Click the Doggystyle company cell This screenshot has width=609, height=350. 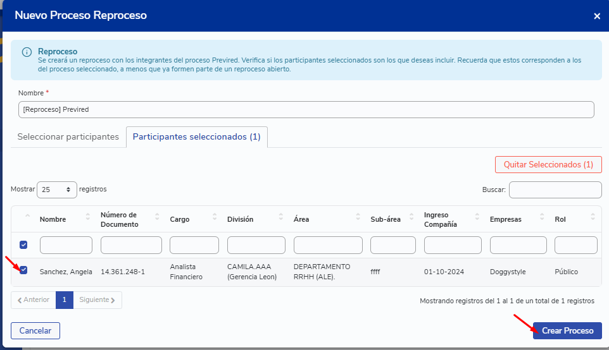[508, 272]
